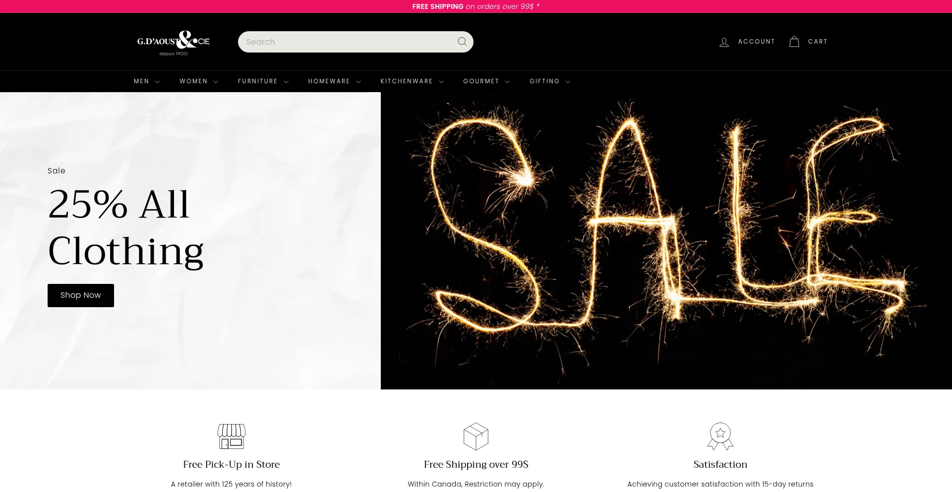Expand the Women dropdown chevron
952x492 pixels.
point(216,82)
